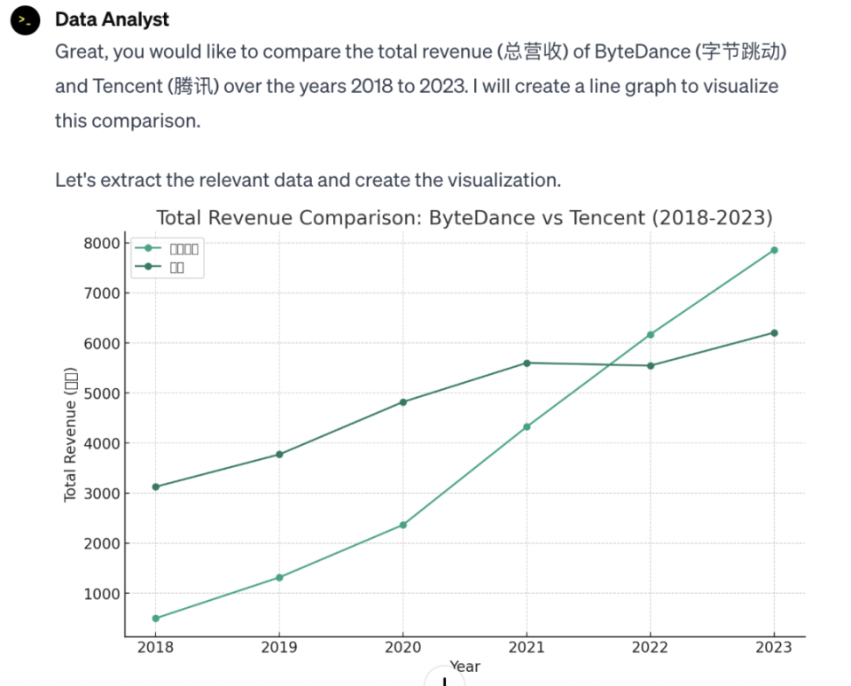The width and height of the screenshot is (851, 686).
Task: Click the 2020 light green data point
Action: coord(402,525)
